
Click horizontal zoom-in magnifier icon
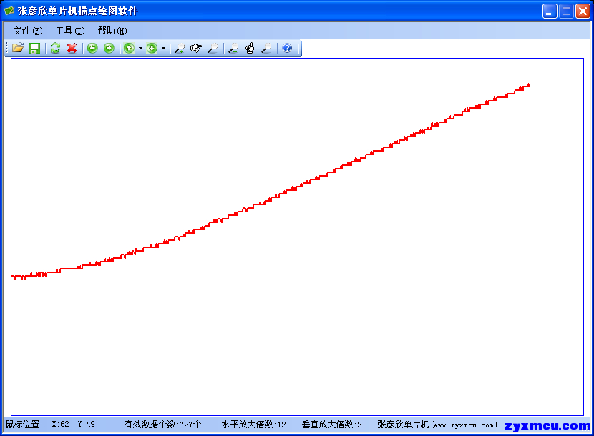coord(180,48)
